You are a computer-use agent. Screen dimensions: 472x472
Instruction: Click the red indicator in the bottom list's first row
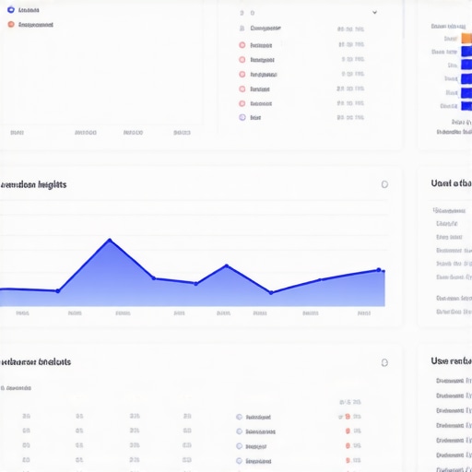(348, 417)
